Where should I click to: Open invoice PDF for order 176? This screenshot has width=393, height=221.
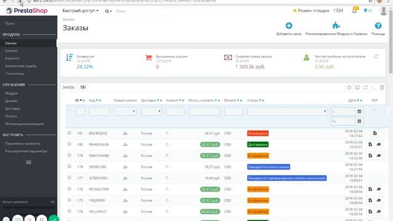point(370,189)
